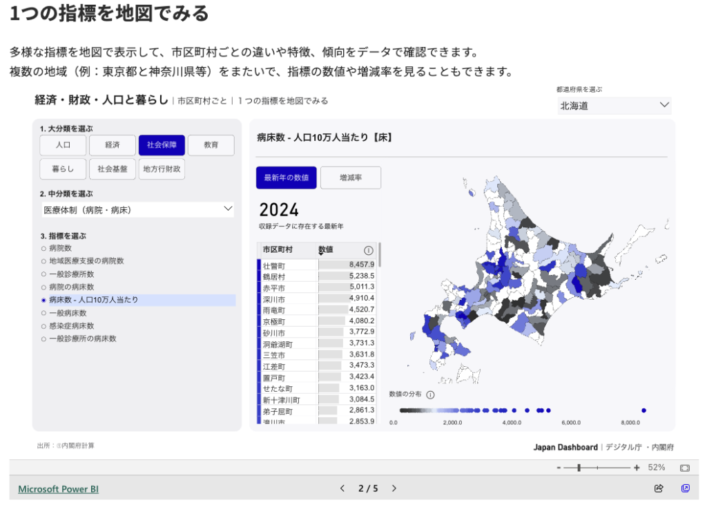Choose the 感染症病床数 indicator option
This screenshot has height=505, width=707.
tap(43, 326)
